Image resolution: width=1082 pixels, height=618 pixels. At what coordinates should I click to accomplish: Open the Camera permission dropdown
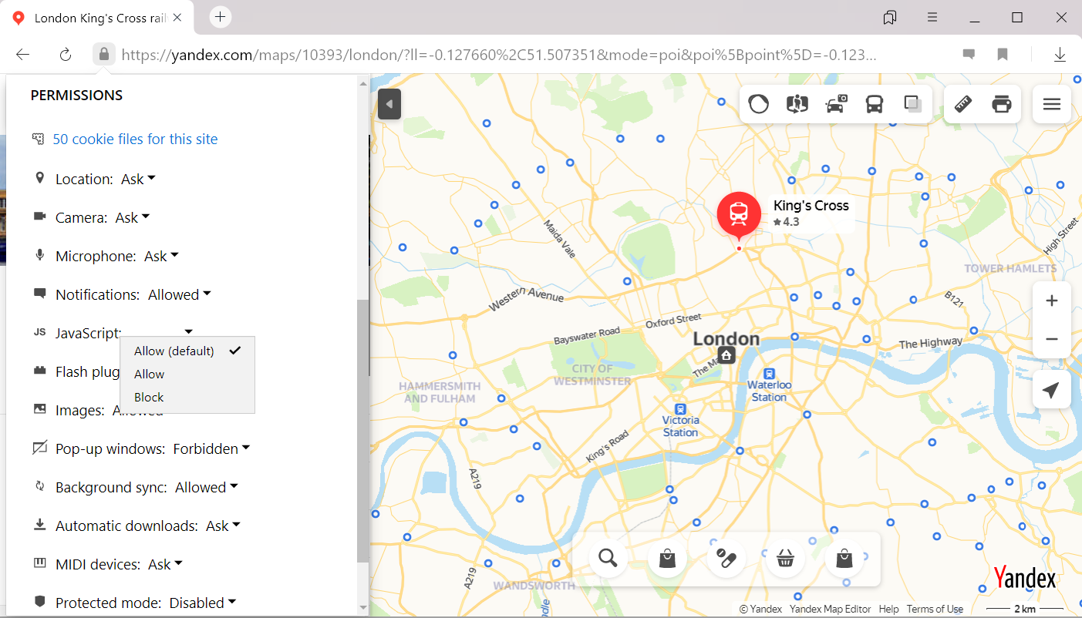coord(133,217)
